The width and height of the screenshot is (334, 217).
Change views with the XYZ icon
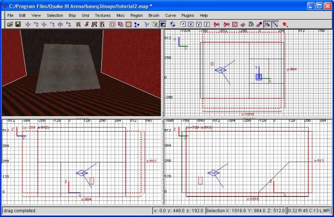coord(147,24)
